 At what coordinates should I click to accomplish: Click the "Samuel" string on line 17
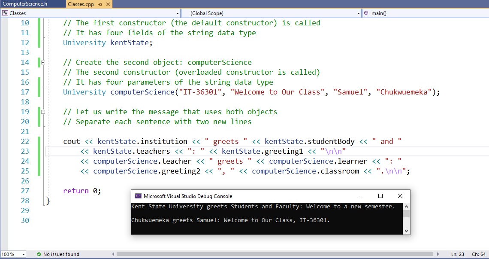click(351, 92)
